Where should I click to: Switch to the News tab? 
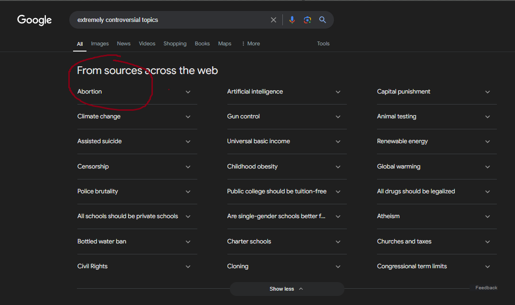pyautogui.click(x=124, y=43)
